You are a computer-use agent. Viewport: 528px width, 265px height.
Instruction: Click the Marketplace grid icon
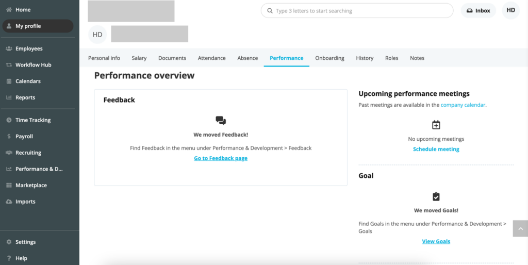tap(9, 185)
